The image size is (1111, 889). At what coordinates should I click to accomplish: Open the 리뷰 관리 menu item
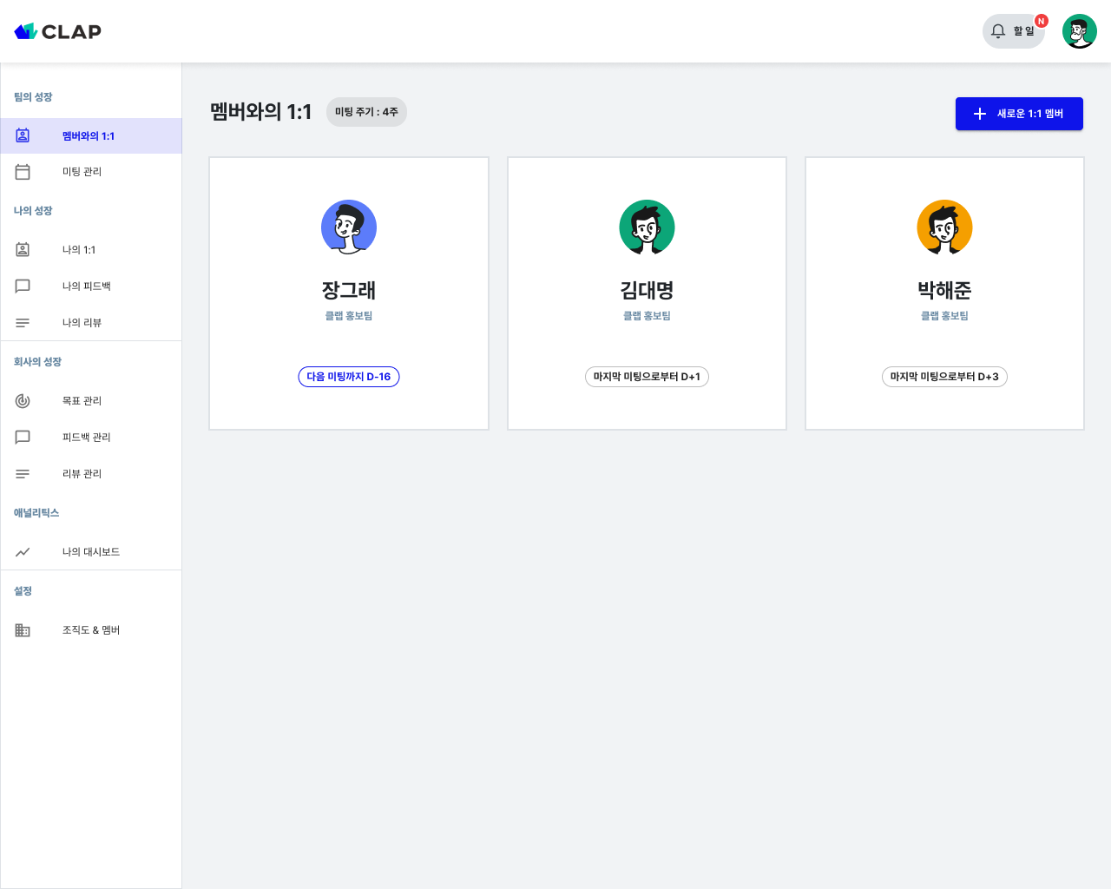(82, 473)
